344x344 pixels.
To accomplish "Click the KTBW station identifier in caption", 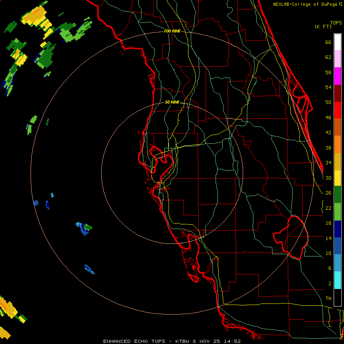I will [x=182, y=341].
